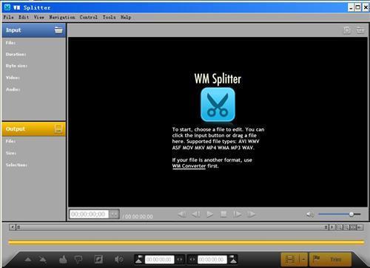Adjust the volume slider handle
The height and width of the screenshot is (268, 370).
coord(351,214)
